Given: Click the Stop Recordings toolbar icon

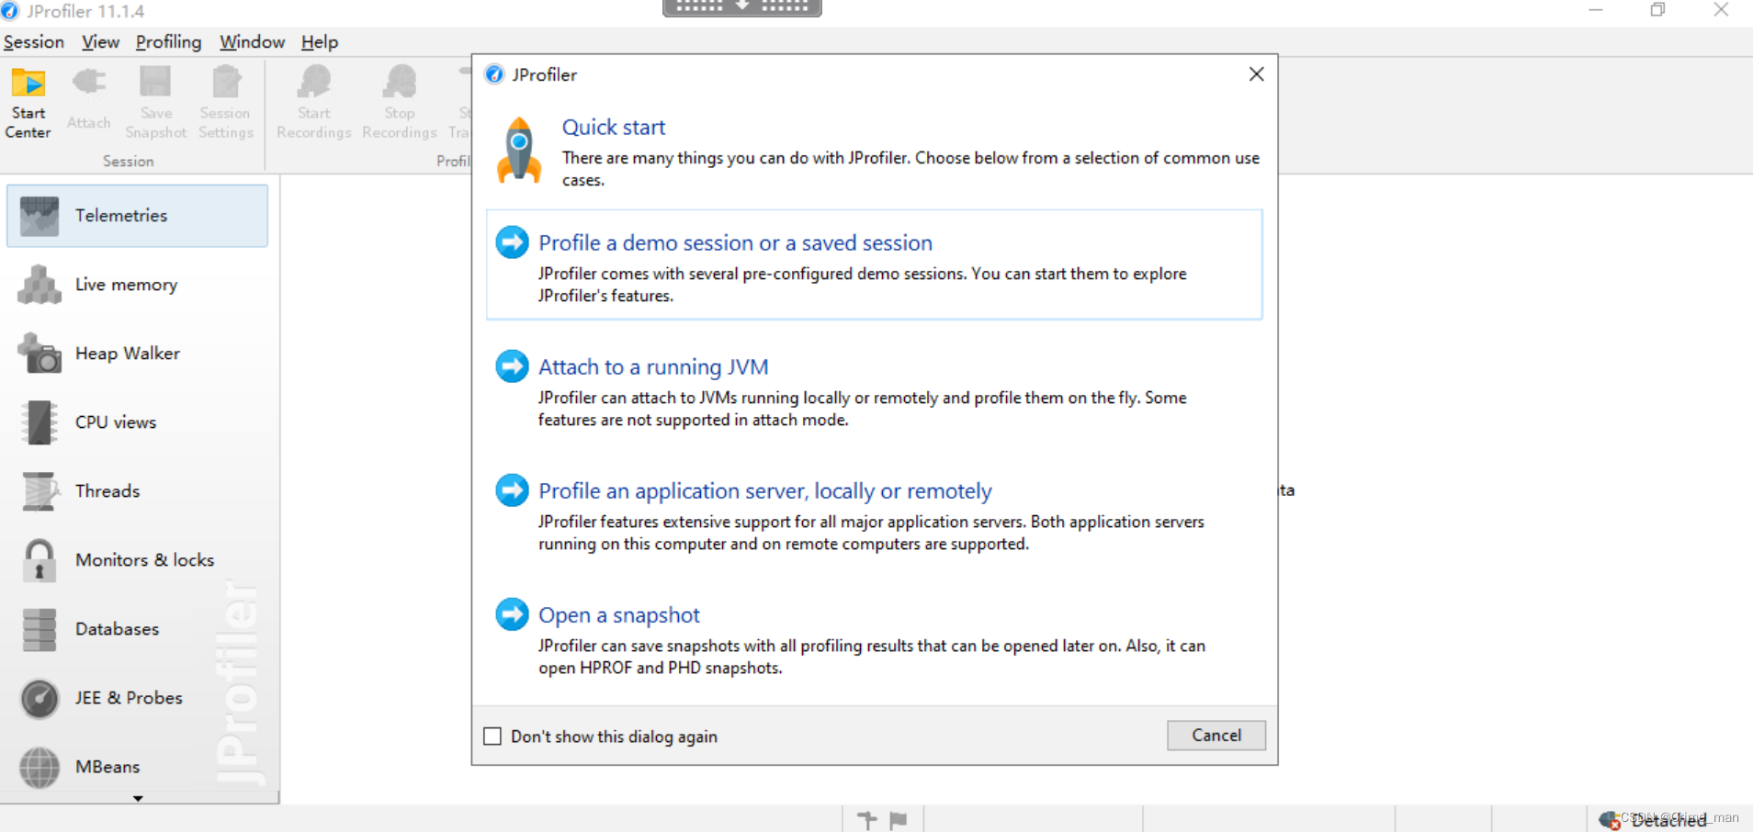Looking at the screenshot, I should [x=400, y=101].
